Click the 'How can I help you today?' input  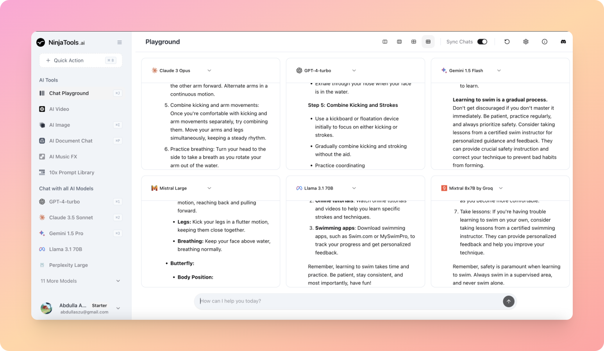[x=348, y=301]
